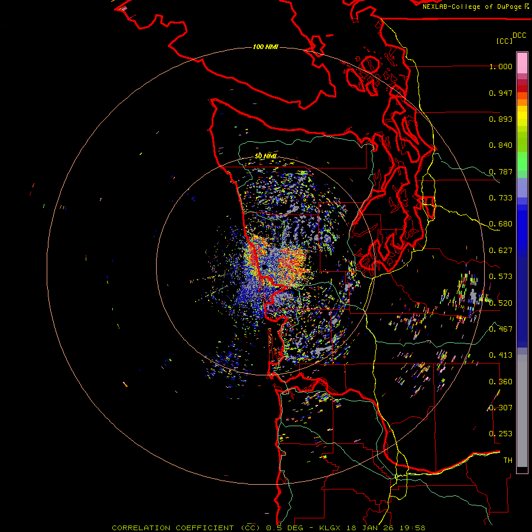Click the DCC legend header text
This screenshot has width=532, height=532.
click(x=519, y=35)
